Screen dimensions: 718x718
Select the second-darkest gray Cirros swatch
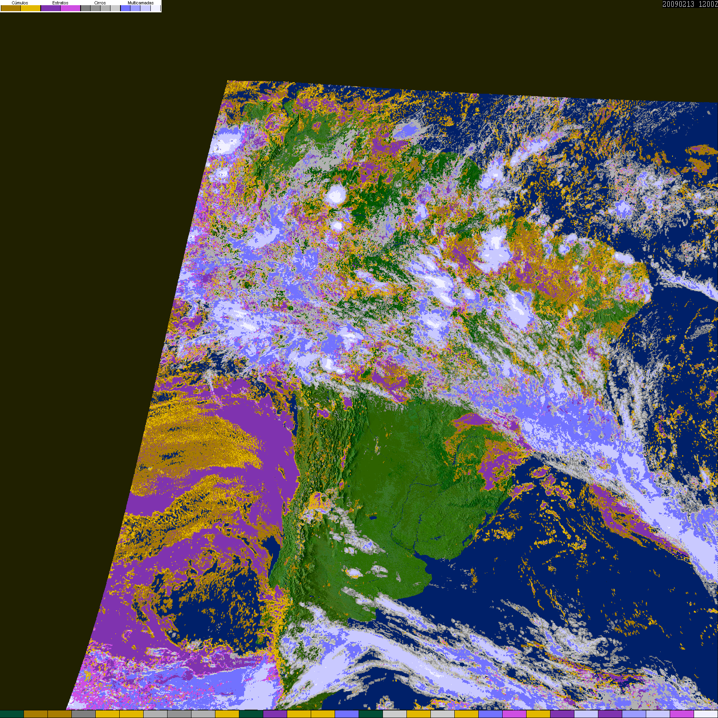95,8
